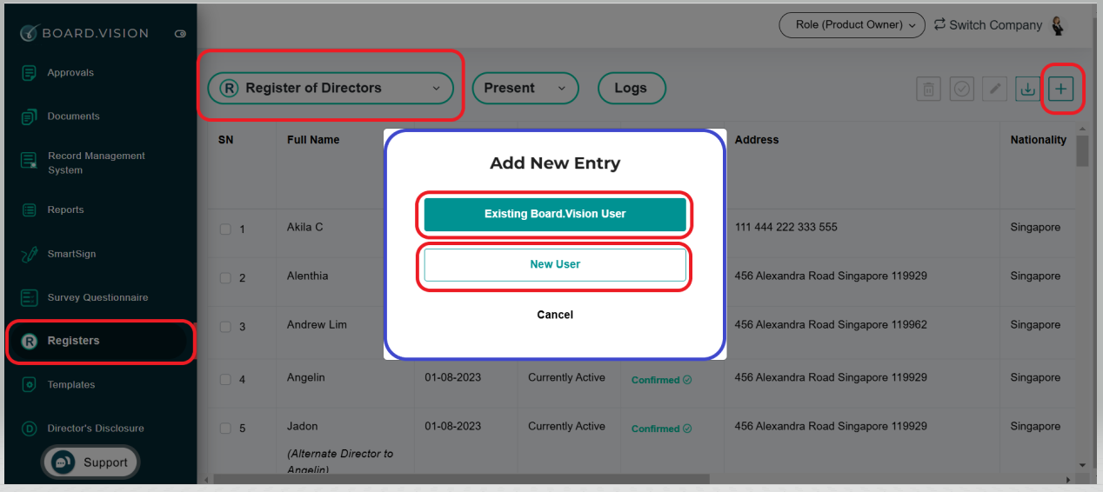
Task: Click the Templates sidebar icon
Action: click(x=29, y=384)
